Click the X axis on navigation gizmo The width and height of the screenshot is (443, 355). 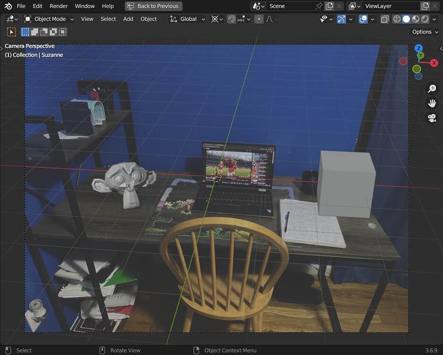(x=434, y=63)
